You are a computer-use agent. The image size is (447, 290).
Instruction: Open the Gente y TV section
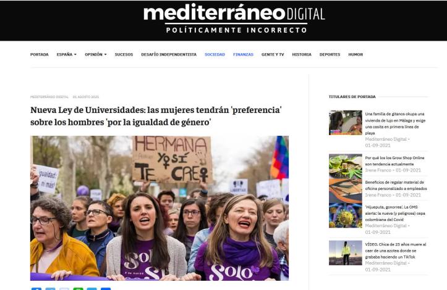(x=273, y=54)
